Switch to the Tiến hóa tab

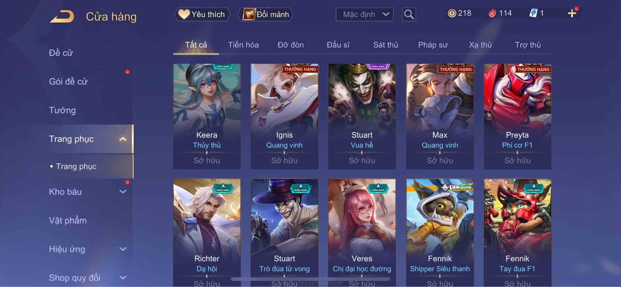(243, 45)
